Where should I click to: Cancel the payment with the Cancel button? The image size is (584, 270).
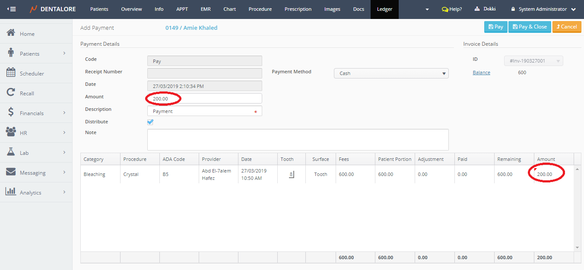point(566,27)
